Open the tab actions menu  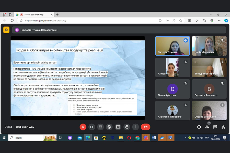tap(10, 15)
